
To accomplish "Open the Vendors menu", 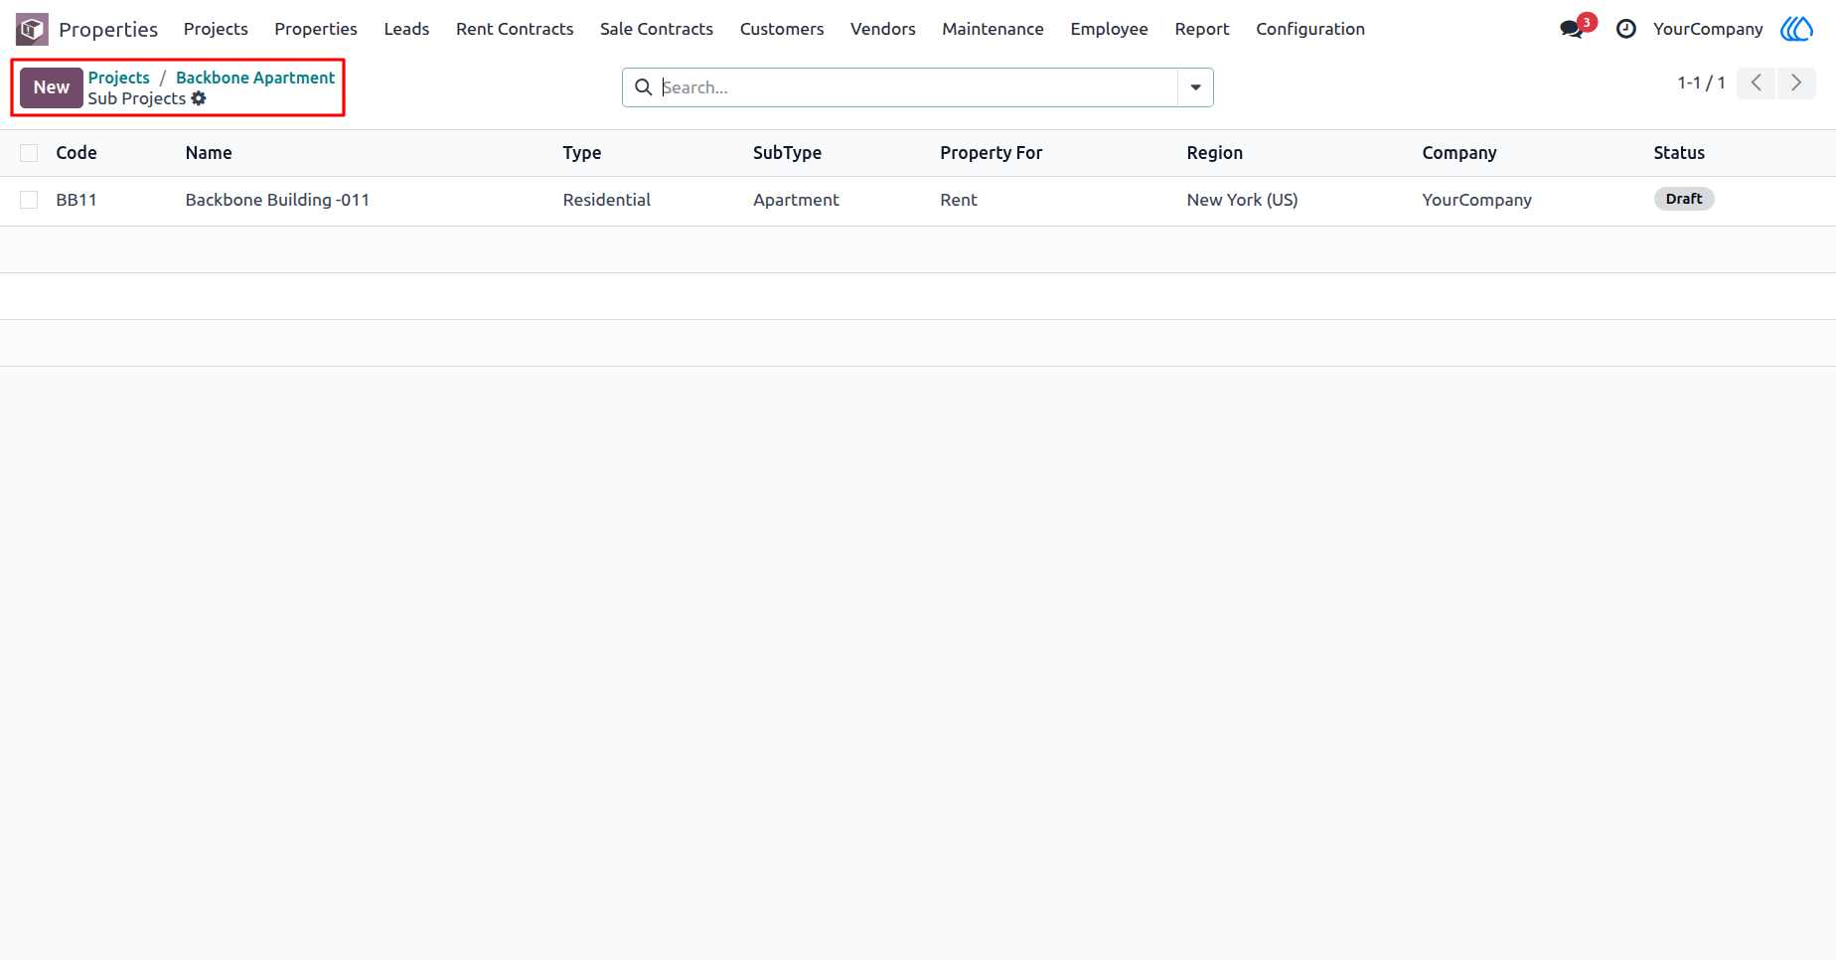I will click(883, 29).
